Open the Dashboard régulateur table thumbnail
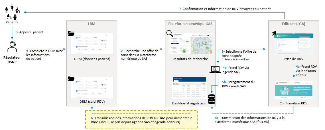 click(x=189, y=88)
